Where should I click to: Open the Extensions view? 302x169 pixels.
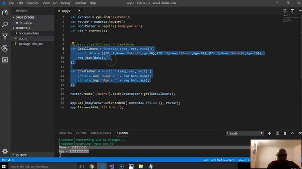tap(5, 60)
